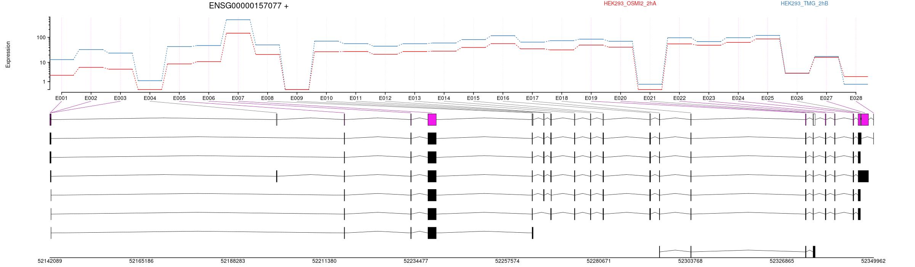Click the Expression y-axis title
The width and height of the screenshot is (915, 267).
pyautogui.click(x=8, y=55)
